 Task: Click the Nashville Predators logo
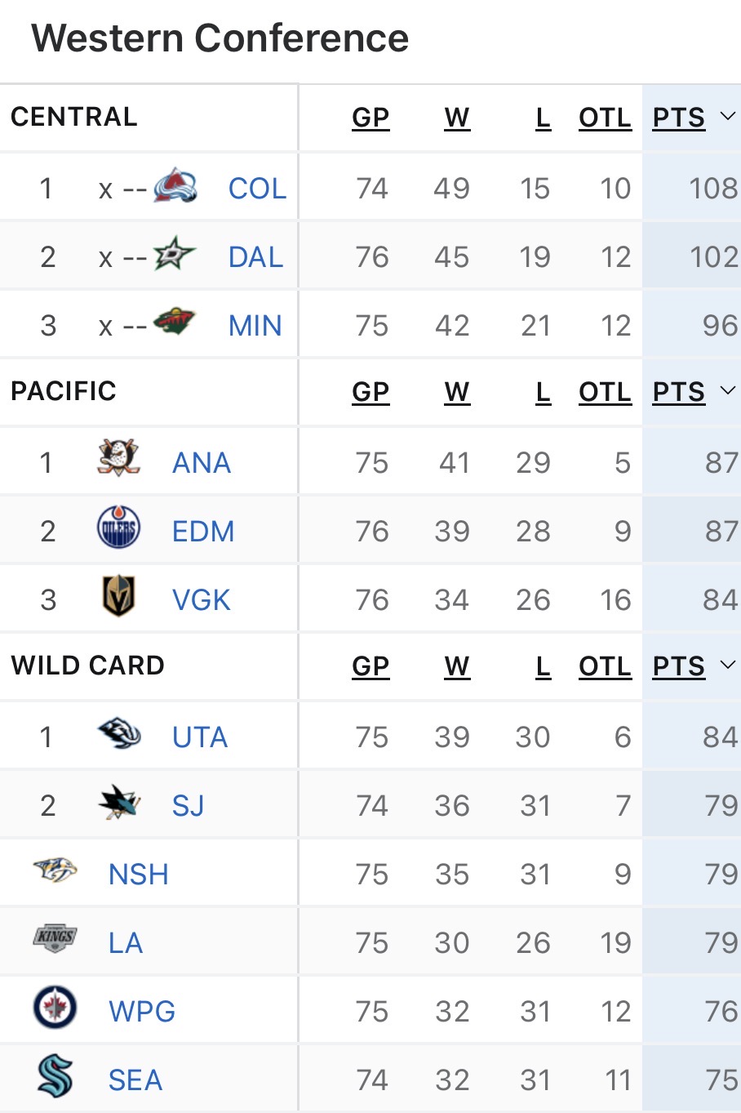(x=55, y=871)
